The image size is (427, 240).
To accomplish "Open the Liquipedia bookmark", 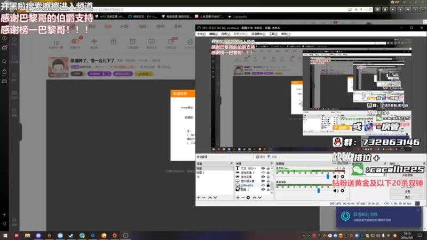I will [238, 17].
